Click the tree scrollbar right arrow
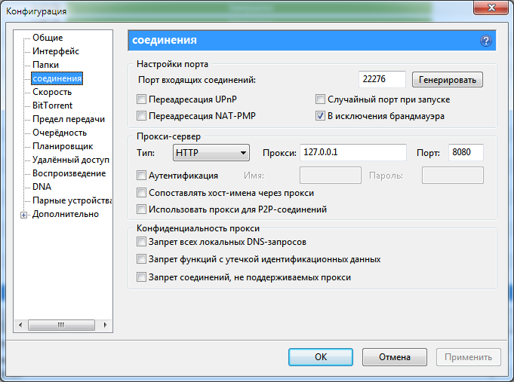 [105, 325]
